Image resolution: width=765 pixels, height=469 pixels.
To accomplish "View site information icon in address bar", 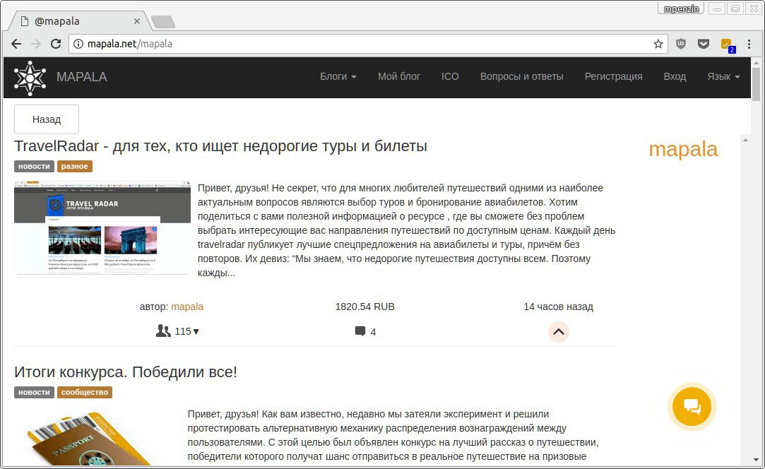I will tap(78, 44).
